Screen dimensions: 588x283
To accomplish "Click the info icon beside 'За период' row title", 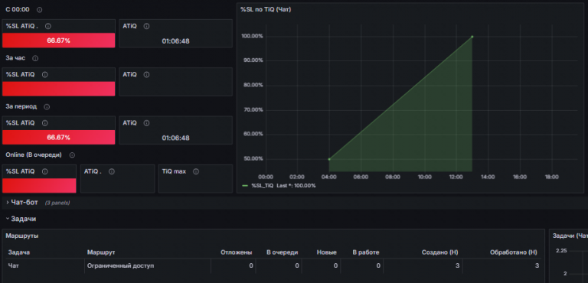I will [47, 107].
